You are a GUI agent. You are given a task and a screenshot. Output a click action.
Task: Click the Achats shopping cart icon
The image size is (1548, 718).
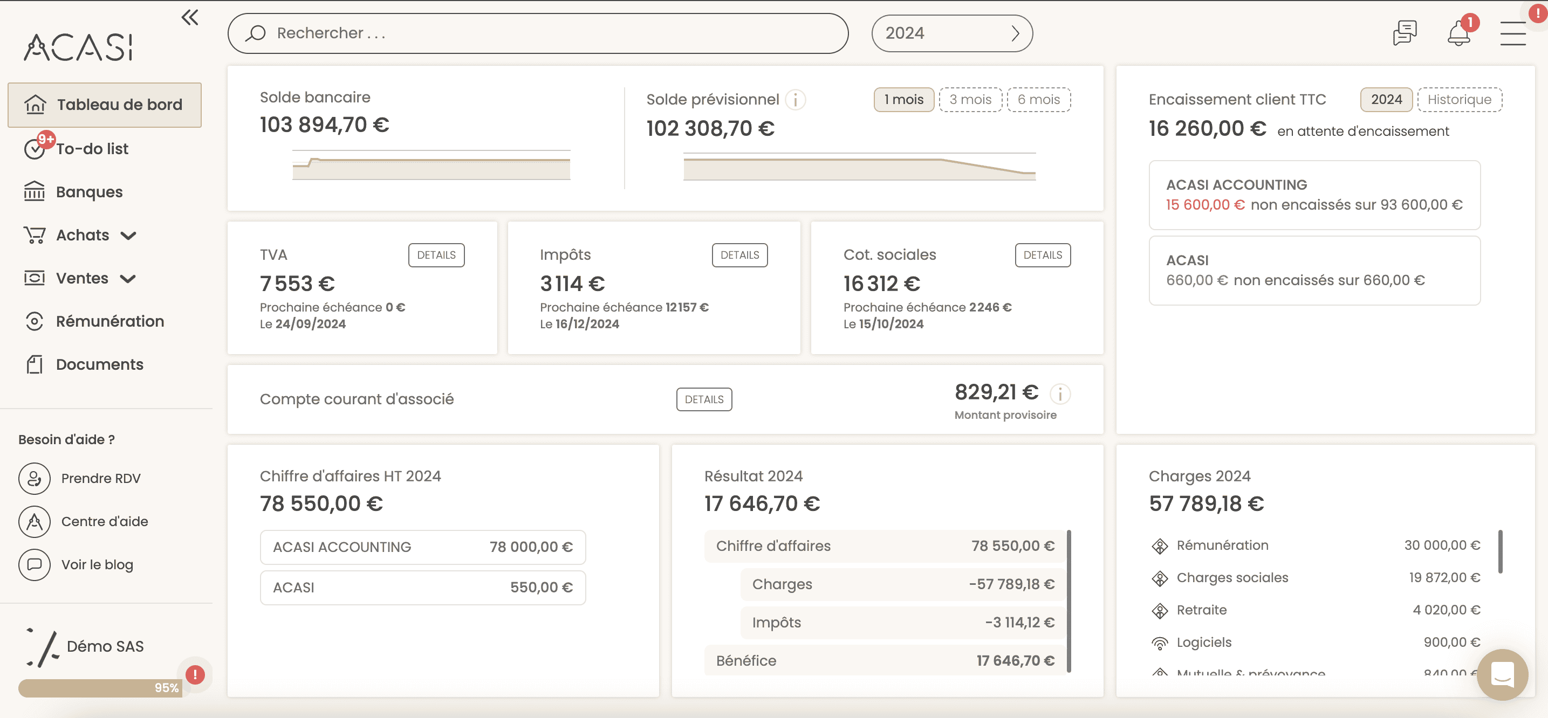click(x=35, y=234)
